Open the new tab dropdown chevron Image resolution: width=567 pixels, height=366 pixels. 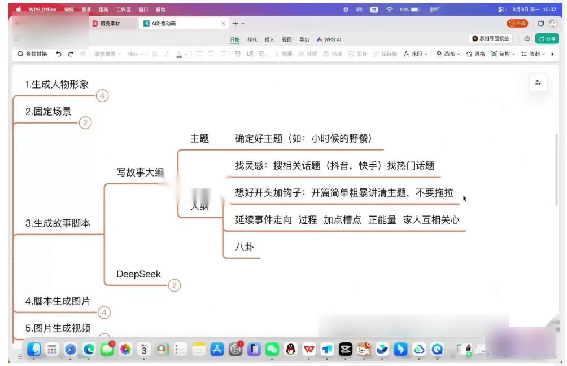point(243,24)
